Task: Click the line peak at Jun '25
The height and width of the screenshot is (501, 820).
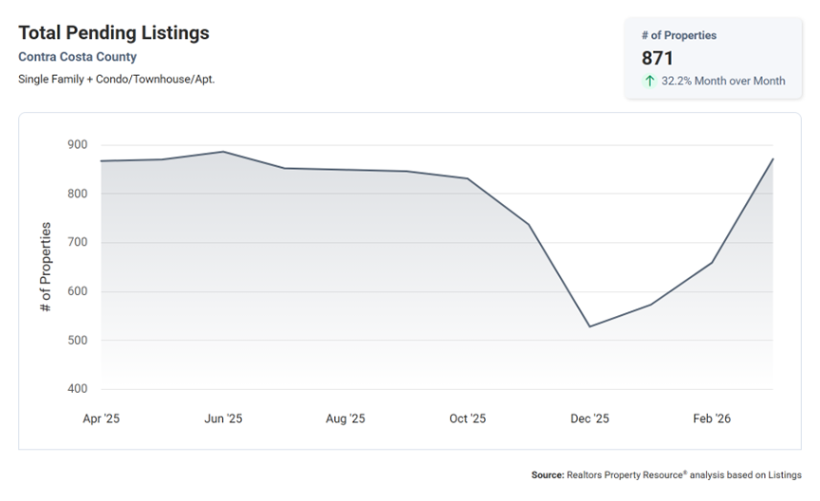Action: (223, 152)
